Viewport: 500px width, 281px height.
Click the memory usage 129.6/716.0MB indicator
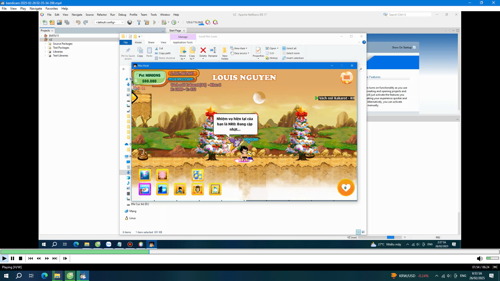(194, 22)
